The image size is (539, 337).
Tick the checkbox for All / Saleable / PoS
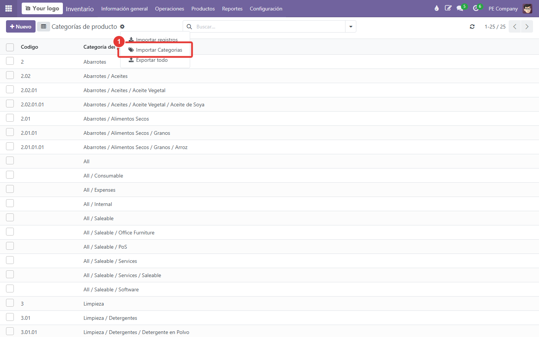(10, 246)
